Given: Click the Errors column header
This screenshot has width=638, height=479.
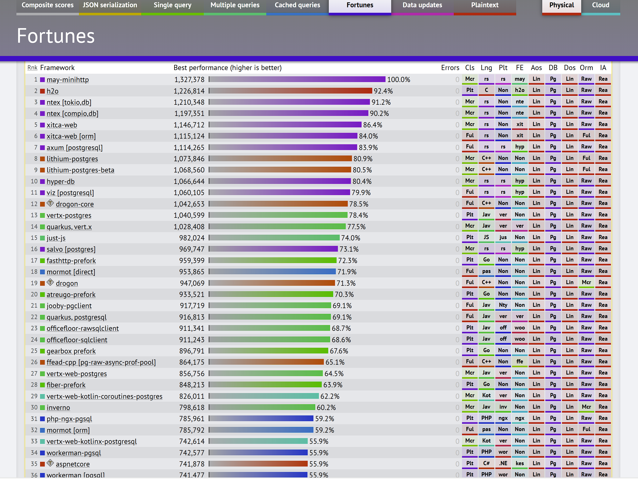Looking at the screenshot, I should coord(450,68).
